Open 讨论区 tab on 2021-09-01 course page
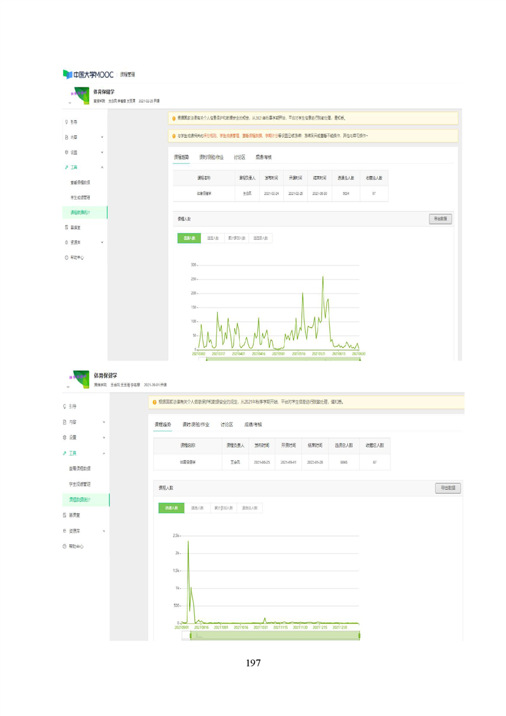 click(227, 424)
